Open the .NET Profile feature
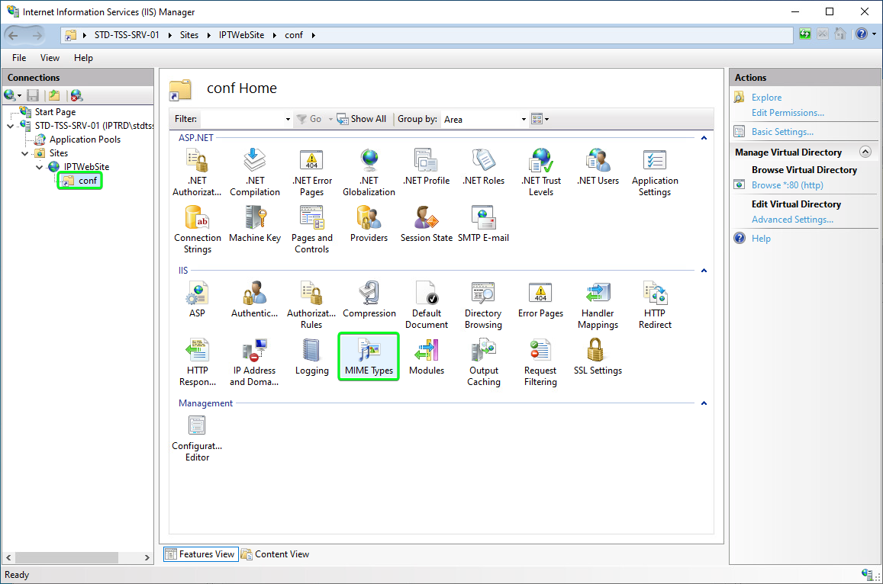The image size is (883, 584). tap(427, 167)
